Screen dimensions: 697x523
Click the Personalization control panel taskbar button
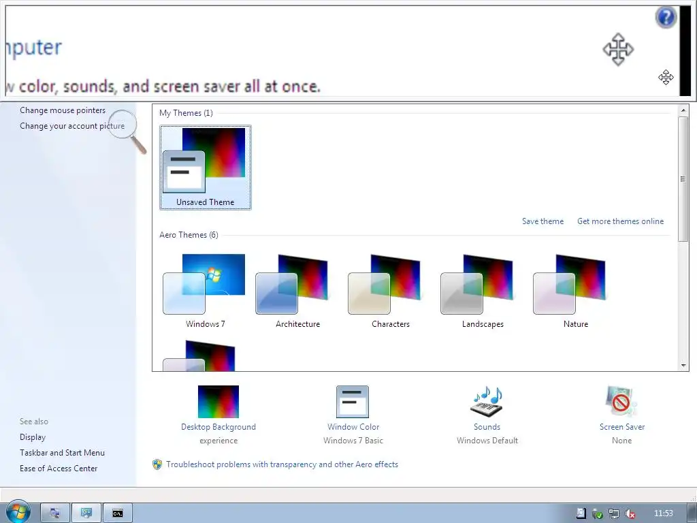[x=86, y=513]
